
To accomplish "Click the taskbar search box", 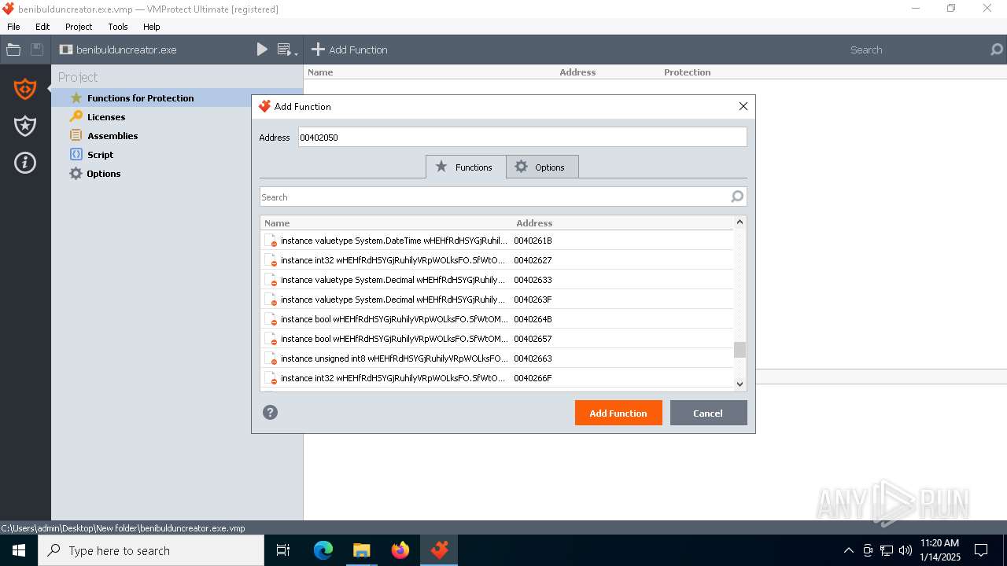I will click(x=151, y=550).
